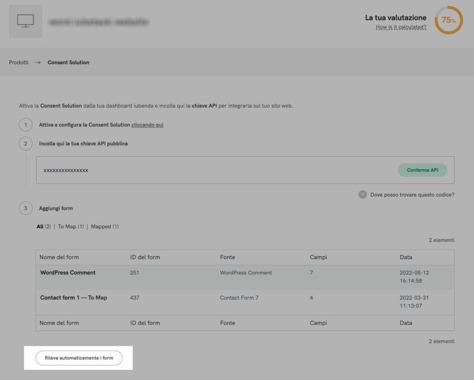Open the WordPress Comment form
This screenshot has width=474, height=380.
68,273
